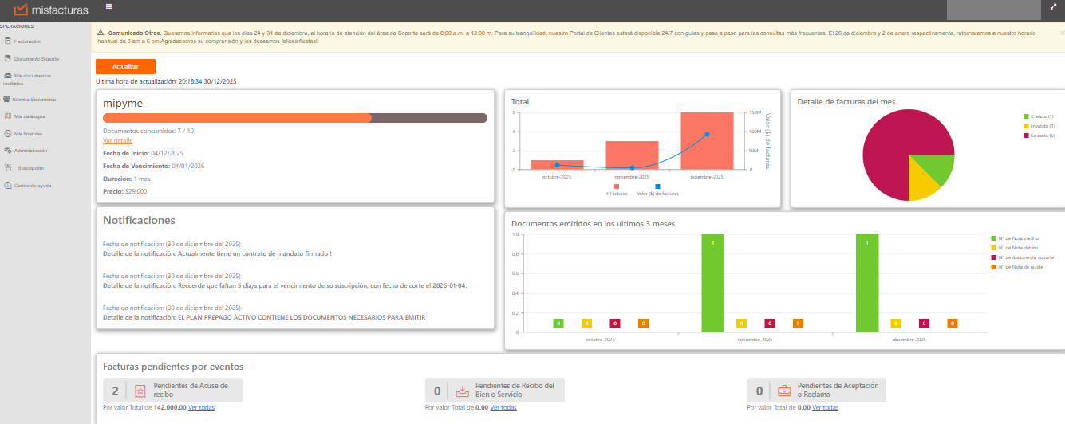Click the Centro de ayuda info icon
Viewport: 1065px width, 424px height.
tap(7, 185)
